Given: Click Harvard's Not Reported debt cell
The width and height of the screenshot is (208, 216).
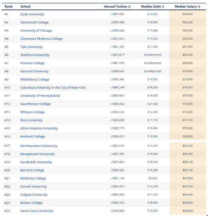Looking at the screenshot, I should pos(153,71).
